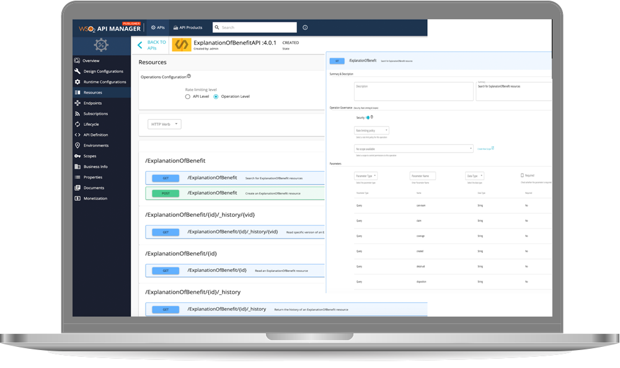Viewport: 620px width, 368px height.
Task: Click the Parameter Name input field
Action: click(423, 176)
